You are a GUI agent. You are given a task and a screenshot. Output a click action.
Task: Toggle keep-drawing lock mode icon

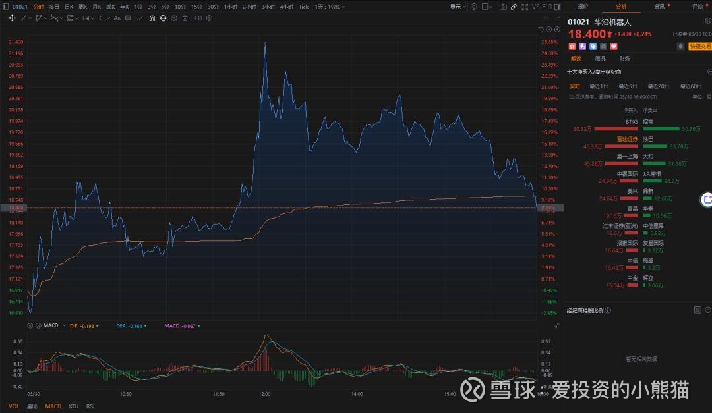163,18
